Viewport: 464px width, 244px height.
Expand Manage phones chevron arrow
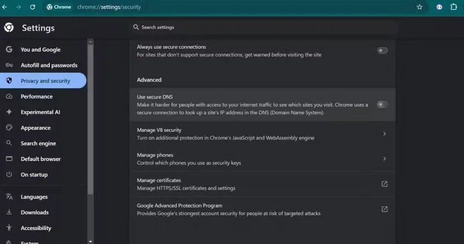click(x=385, y=159)
